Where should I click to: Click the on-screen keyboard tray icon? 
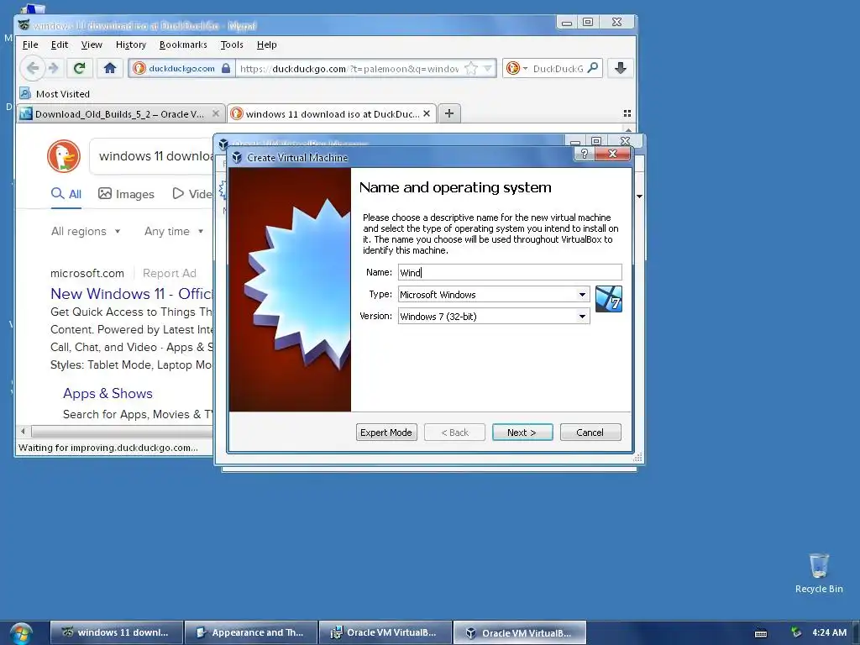point(761,633)
